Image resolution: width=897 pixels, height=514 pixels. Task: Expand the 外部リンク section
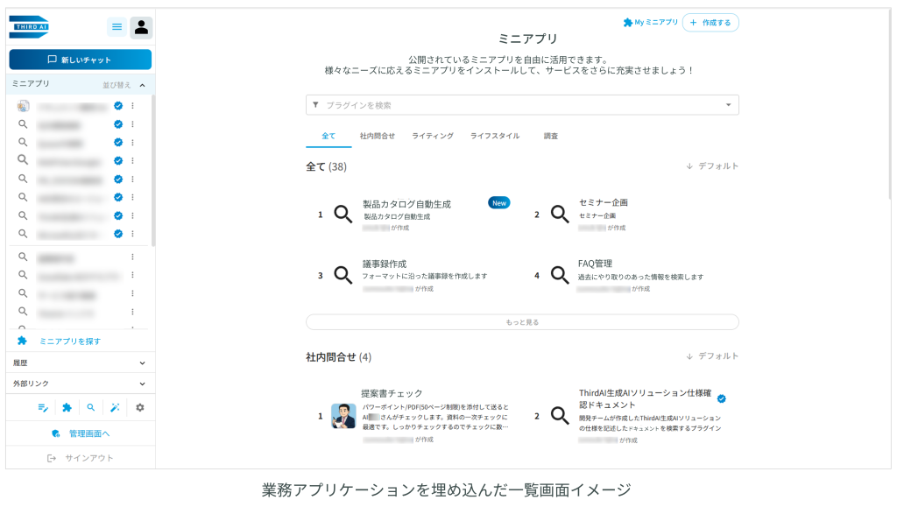pyautogui.click(x=143, y=384)
